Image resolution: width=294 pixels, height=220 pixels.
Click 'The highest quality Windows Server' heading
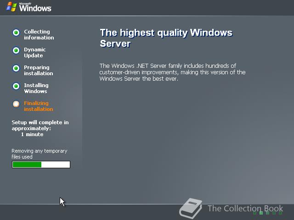(166, 38)
